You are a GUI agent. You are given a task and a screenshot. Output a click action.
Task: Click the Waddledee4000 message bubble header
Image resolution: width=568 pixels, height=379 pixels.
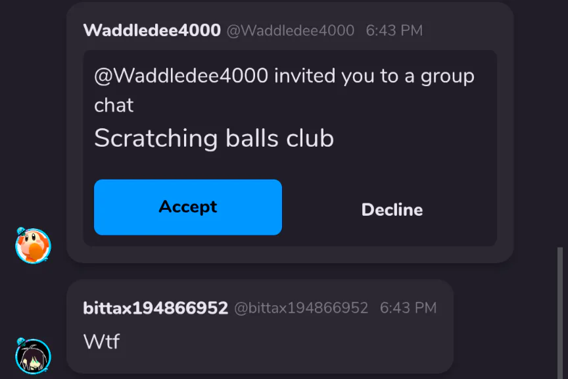click(290, 30)
